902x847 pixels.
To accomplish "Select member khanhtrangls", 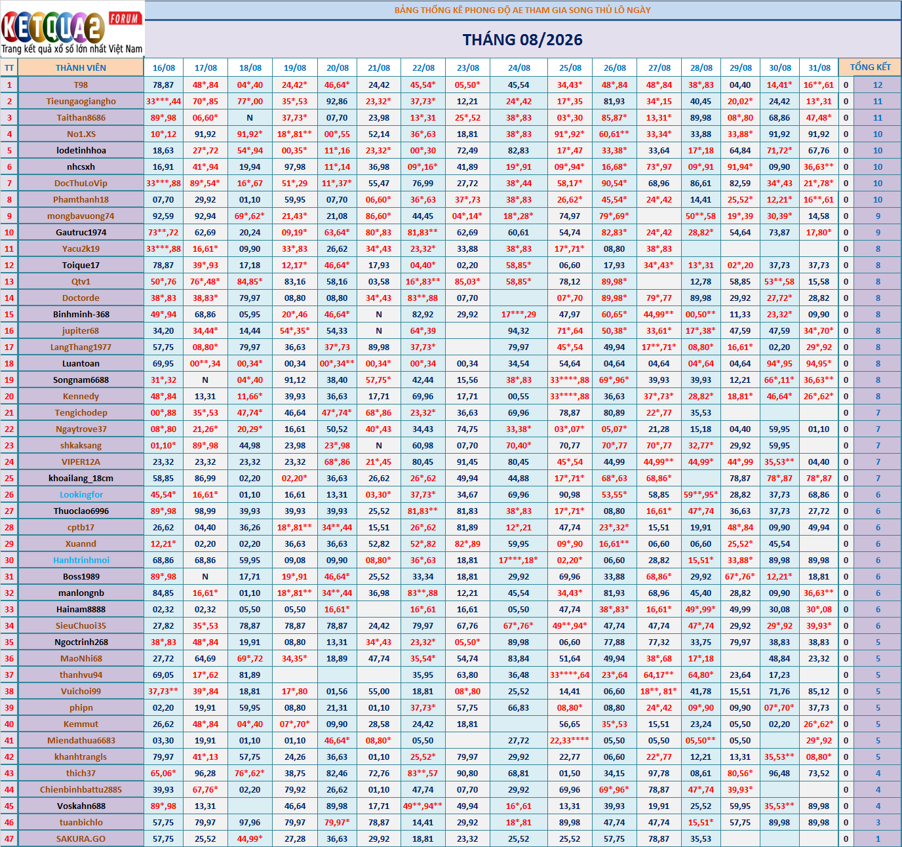I will click(81, 757).
